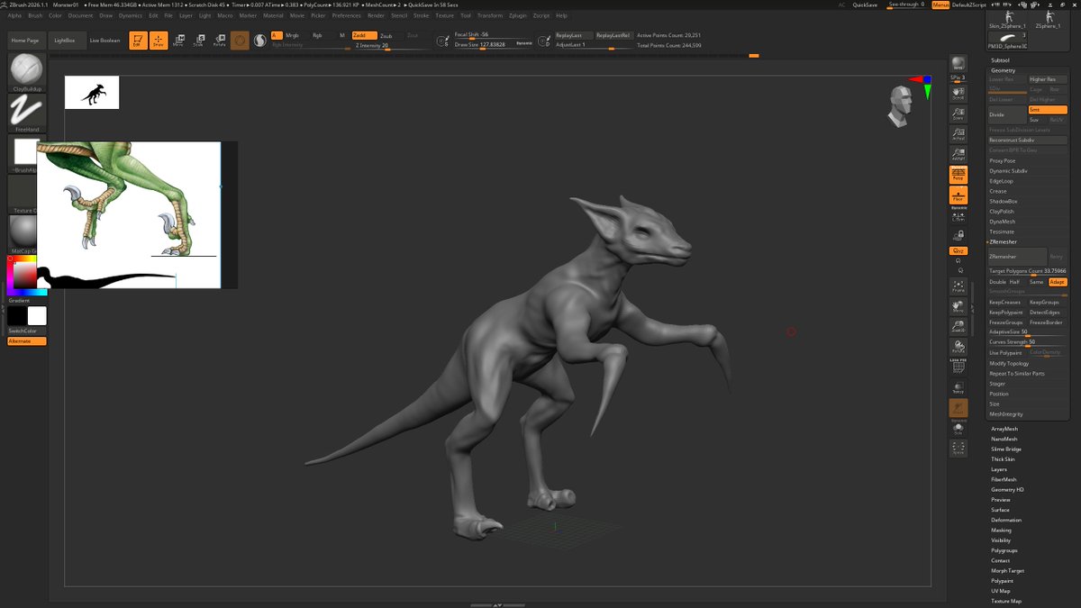Click the BPR render button

(x=958, y=63)
